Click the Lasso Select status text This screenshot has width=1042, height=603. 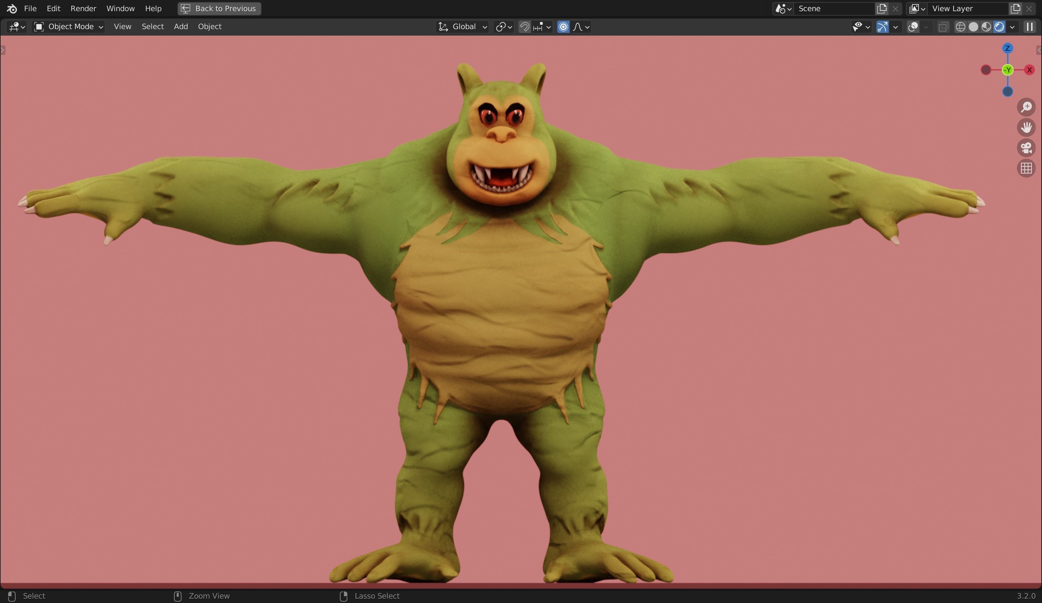(x=377, y=596)
